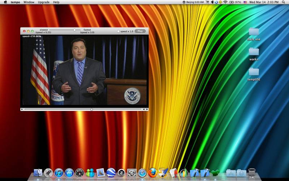The height and width of the screenshot is (181, 289).
Task: Click the Wed Mar 14 2:03 PM clock
Action: 264,2
